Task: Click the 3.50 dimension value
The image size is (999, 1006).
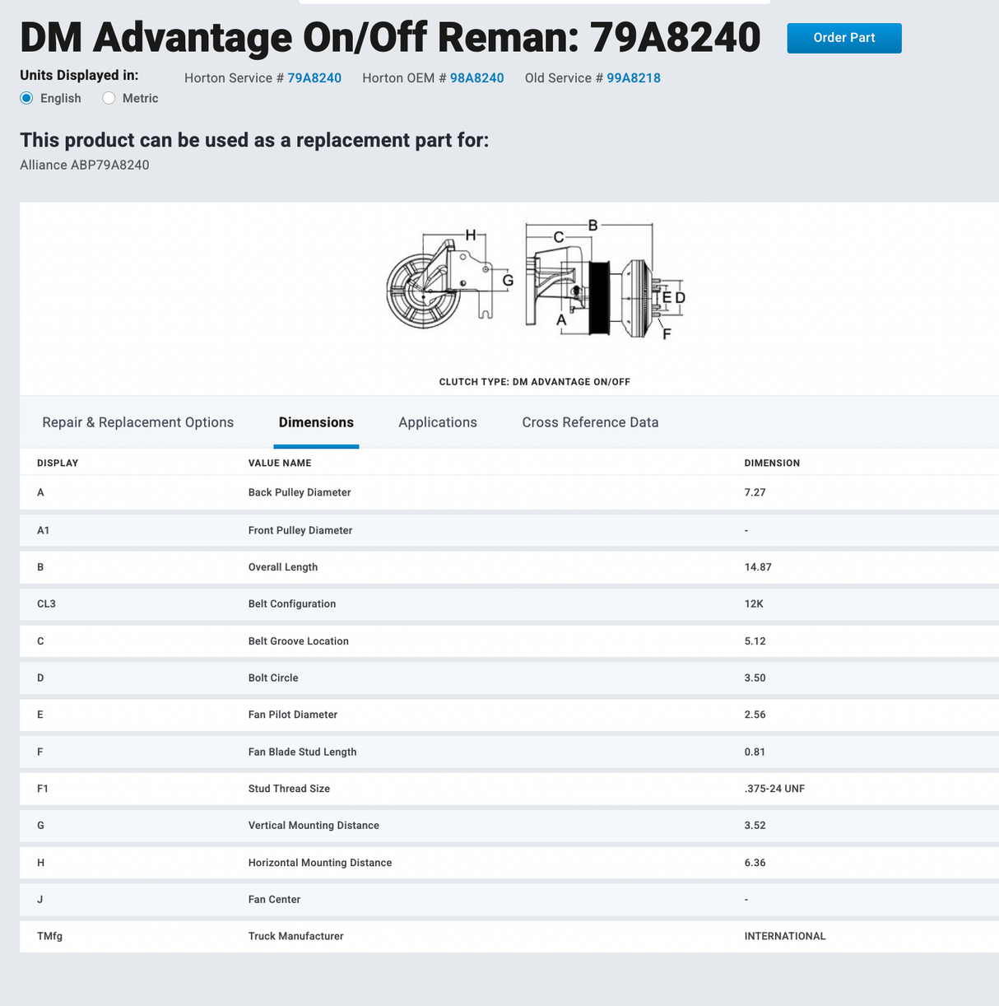Action: pyautogui.click(x=755, y=678)
